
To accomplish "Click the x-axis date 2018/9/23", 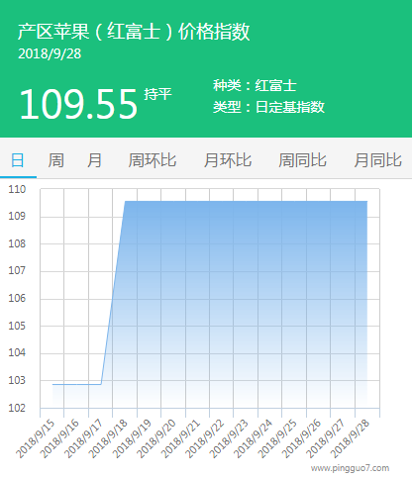I will [x=229, y=438].
